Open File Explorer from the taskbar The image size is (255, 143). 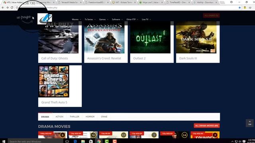click(83, 141)
